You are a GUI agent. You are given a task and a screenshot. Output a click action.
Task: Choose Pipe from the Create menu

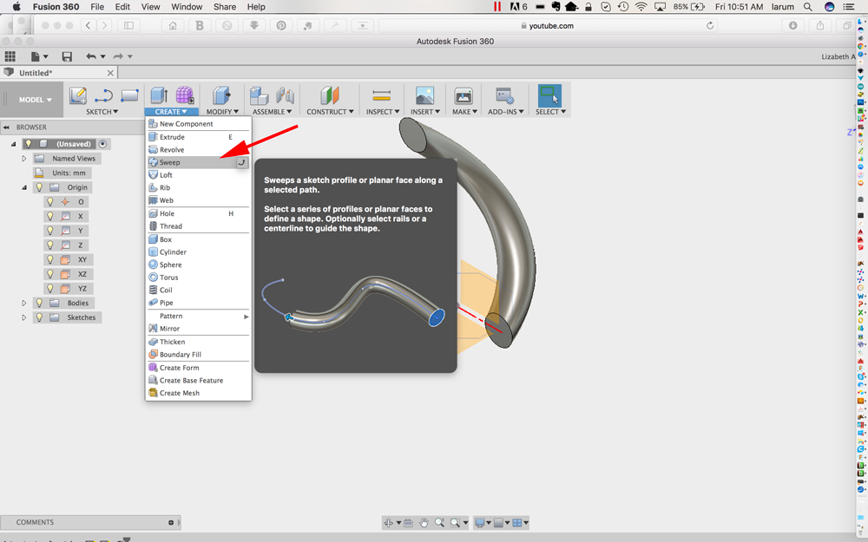click(198, 303)
